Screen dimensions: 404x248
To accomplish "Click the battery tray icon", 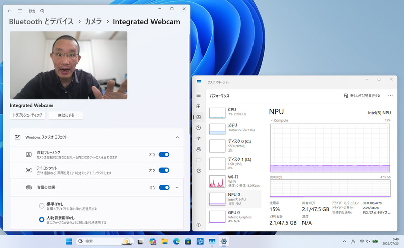I will 375,241.
